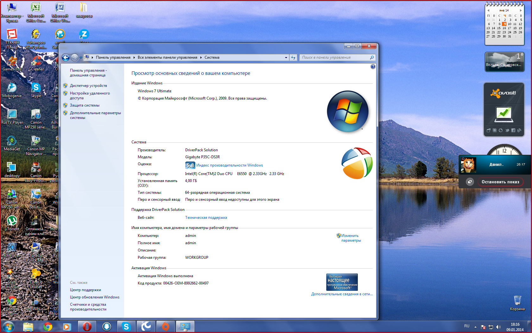Open the макросы folder on desktop
The width and height of the screenshot is (532, 333).
(x=84, y=10)
